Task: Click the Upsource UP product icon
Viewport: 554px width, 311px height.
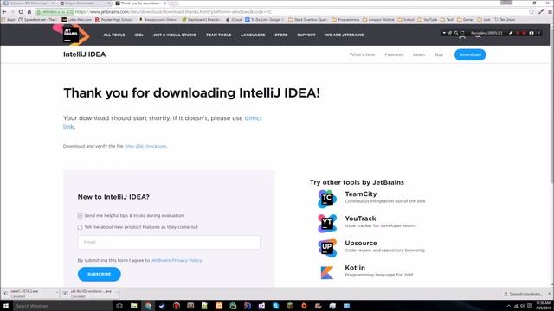Action: click(327, 248)
